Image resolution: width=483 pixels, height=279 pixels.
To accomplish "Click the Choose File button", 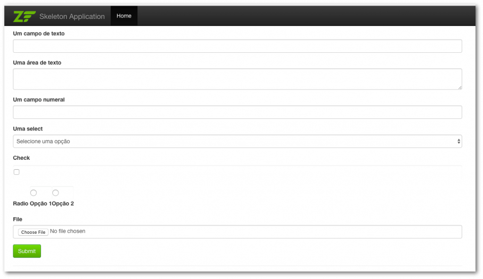I will 33,232.
